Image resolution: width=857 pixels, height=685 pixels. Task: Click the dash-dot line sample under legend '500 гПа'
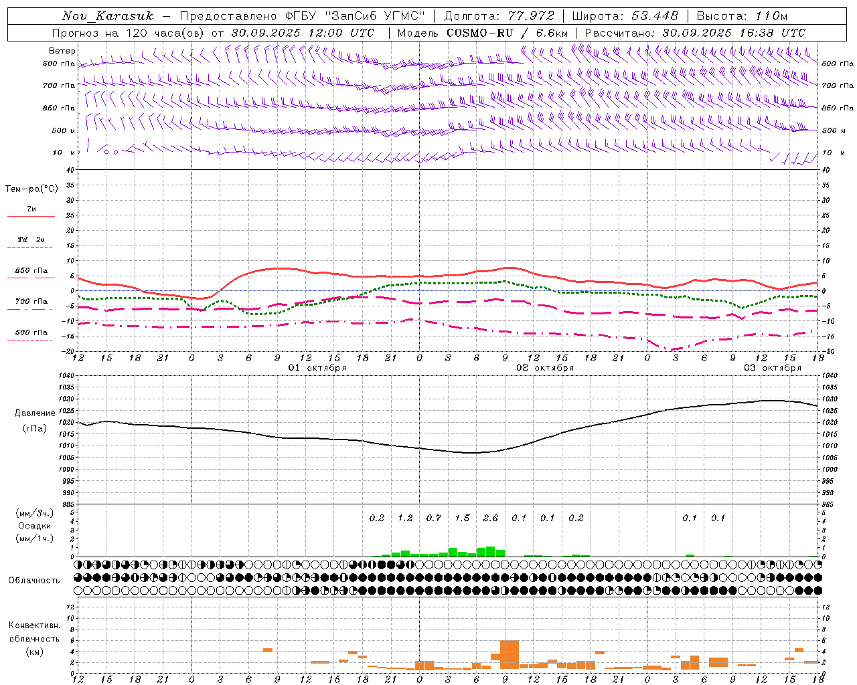(29, 340)
